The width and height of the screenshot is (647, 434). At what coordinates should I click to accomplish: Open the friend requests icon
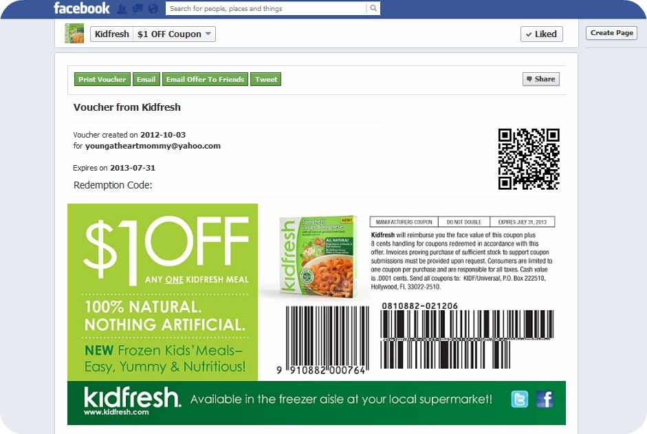tap(122, 9)
